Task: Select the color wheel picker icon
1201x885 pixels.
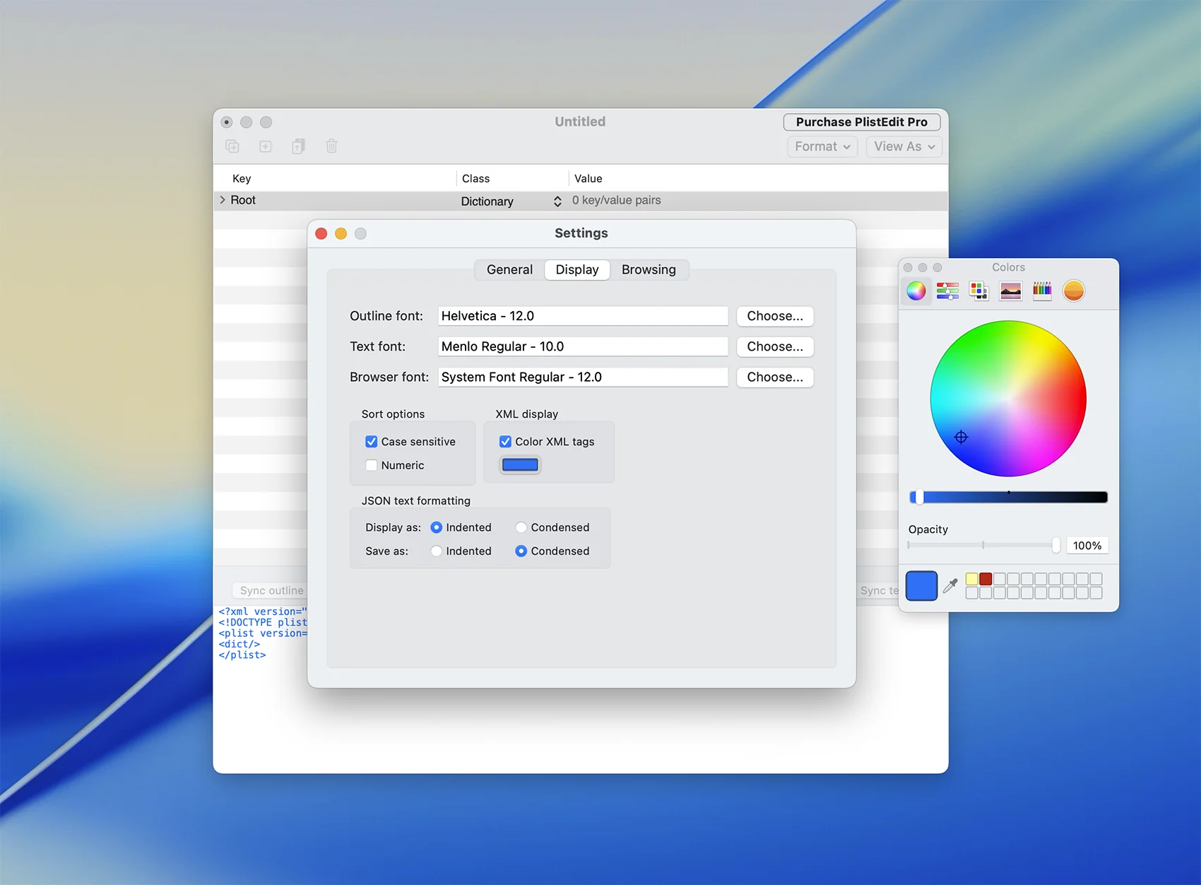Action: (x=916, y=291)
